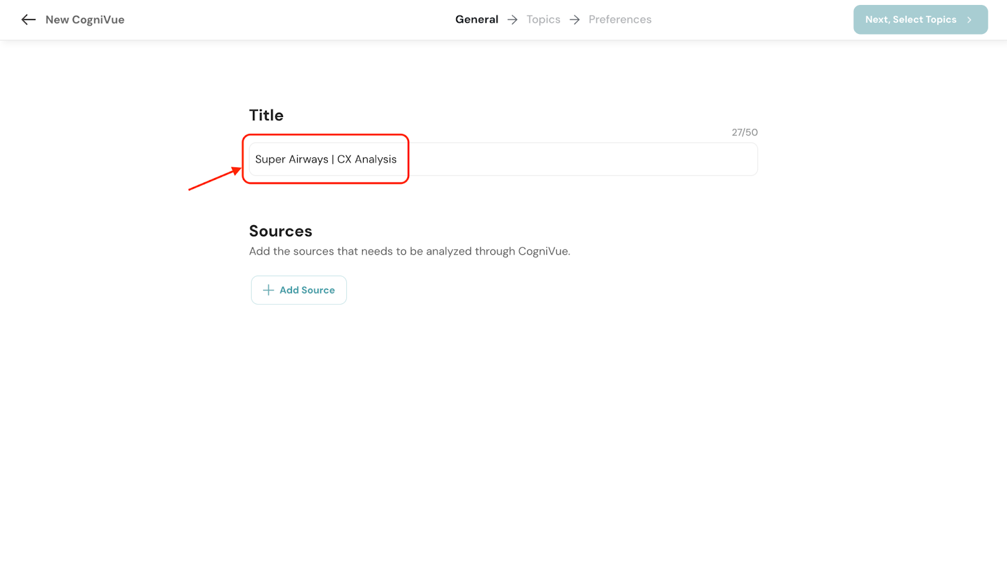Click the Sources heading
Image resolution: width=1007 pixels, height=567 pixels.
[x=281, y=231]
